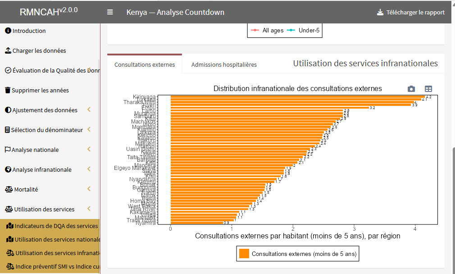
Task: Download the report via Télécharger le rapport
Action: pos(410,12)
